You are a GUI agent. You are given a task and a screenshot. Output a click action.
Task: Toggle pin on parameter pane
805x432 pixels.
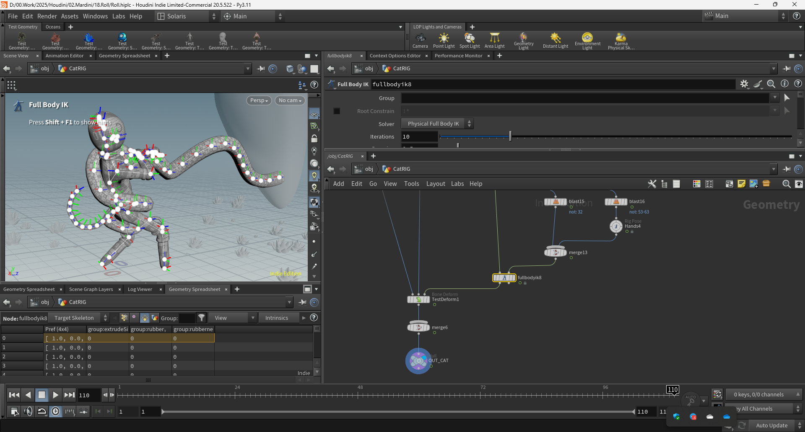[x=787, y=69]
